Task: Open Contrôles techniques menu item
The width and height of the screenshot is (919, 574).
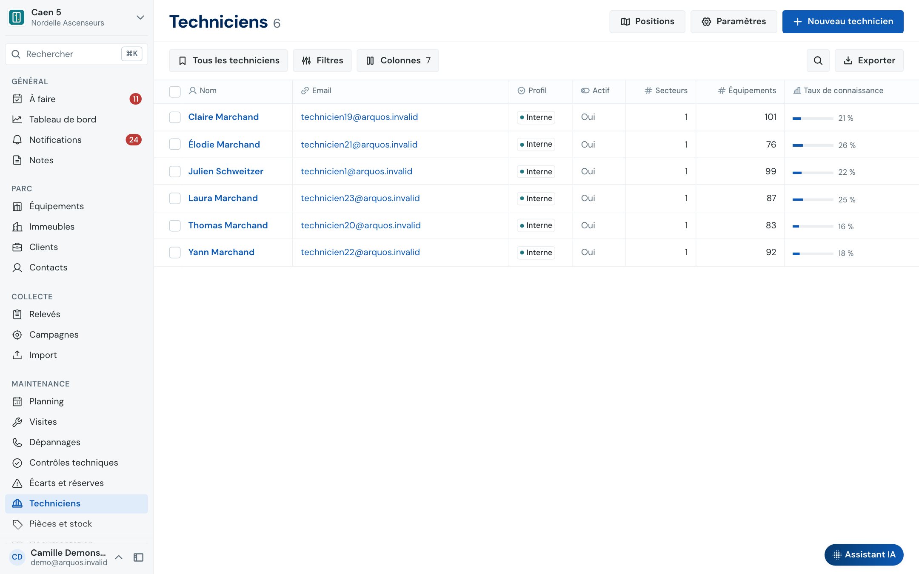Action: pyautogui.click(x=77, y=463)
